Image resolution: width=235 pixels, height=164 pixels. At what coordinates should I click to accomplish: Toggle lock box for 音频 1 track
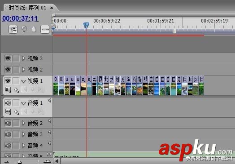click(x=16, y=103)
